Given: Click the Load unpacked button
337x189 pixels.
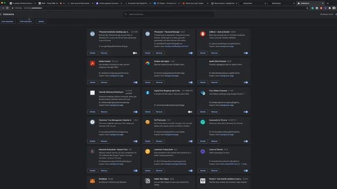Looking at the screenshot, I should click(x=7, y=22).
